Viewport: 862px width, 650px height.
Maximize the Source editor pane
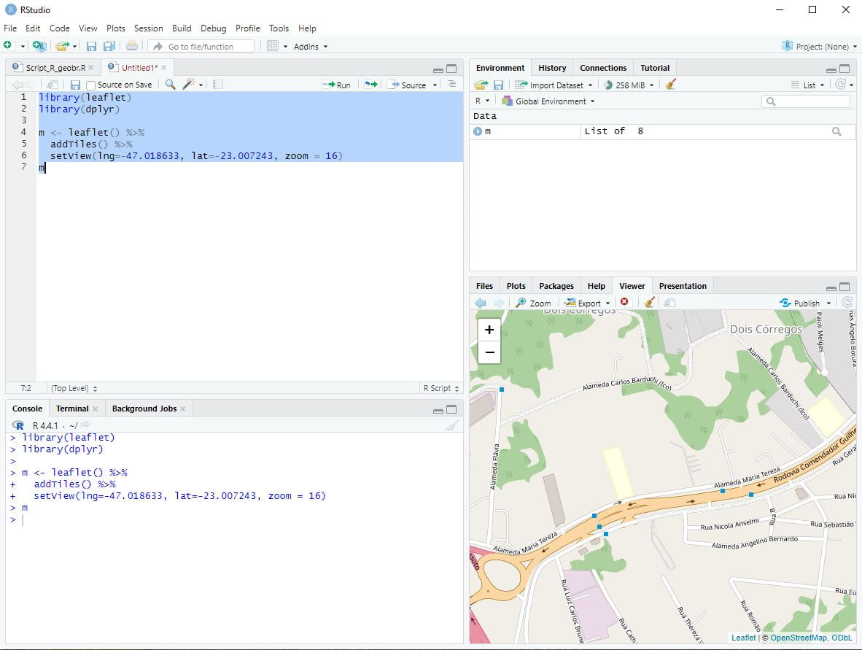click(x=451, y=69)
